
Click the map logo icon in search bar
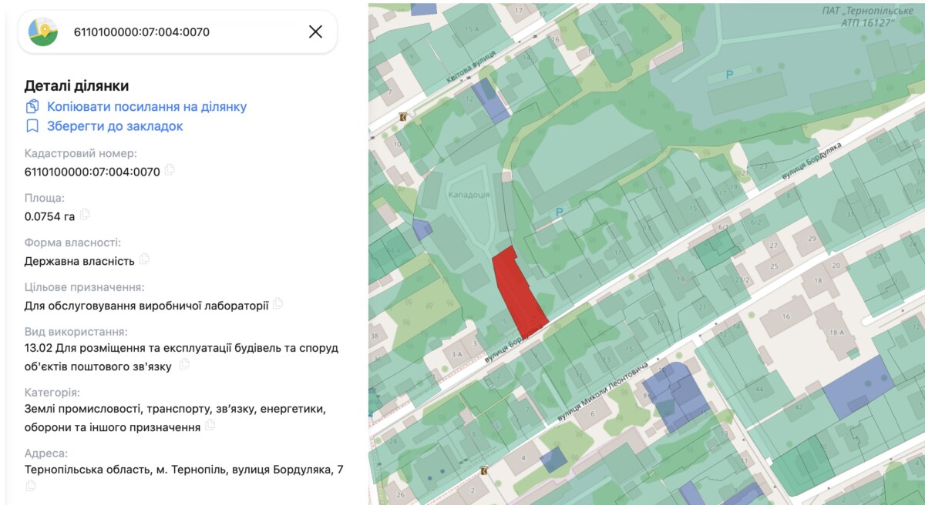point(43,32)
